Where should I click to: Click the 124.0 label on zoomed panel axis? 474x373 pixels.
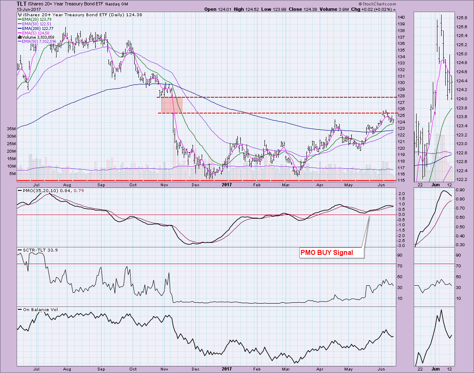(462, 99)
